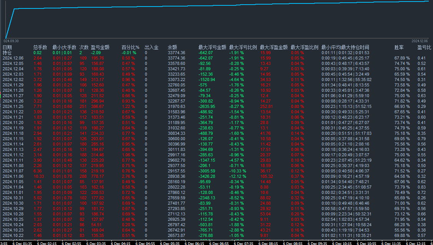Select the 2024.11.11 date row
This screenshot has height=245, width=433.
point(13,160)
